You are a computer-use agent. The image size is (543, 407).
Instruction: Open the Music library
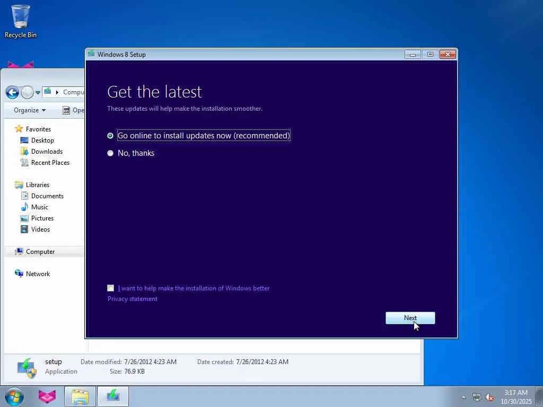click(x=39, y=207)
